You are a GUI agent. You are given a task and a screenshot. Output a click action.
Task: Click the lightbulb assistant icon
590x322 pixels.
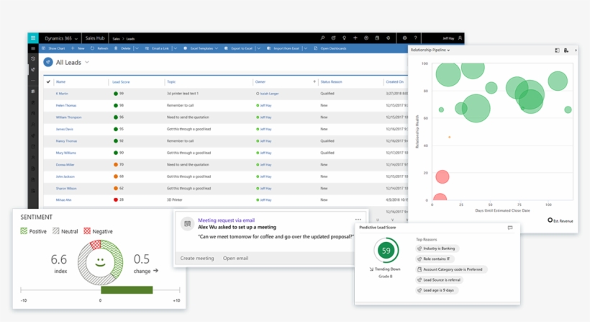[345, 38]
